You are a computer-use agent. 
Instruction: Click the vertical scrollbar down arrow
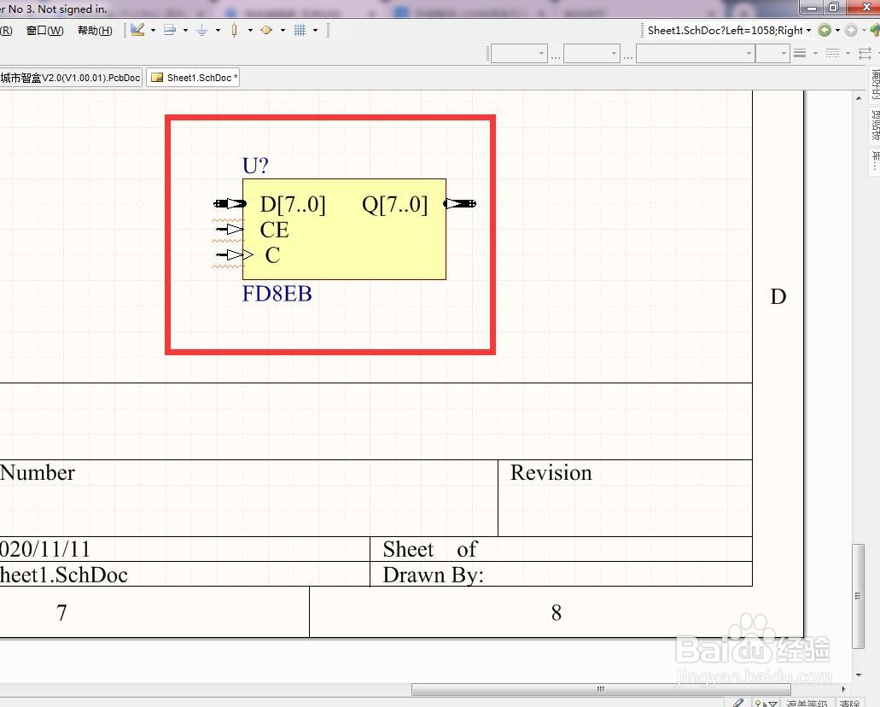[859, 675]
